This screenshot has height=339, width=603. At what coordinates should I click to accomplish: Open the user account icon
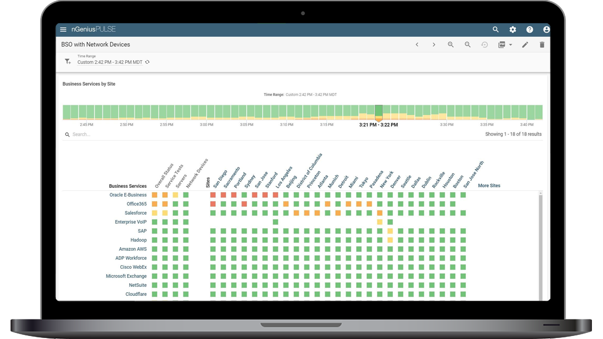coord(546,30)
